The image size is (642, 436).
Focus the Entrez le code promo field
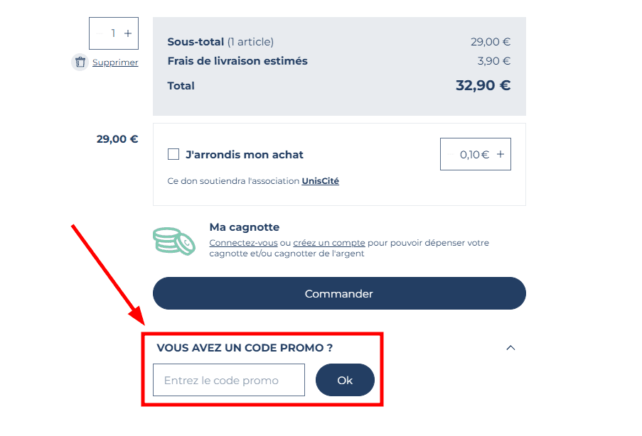click(229, 380)
